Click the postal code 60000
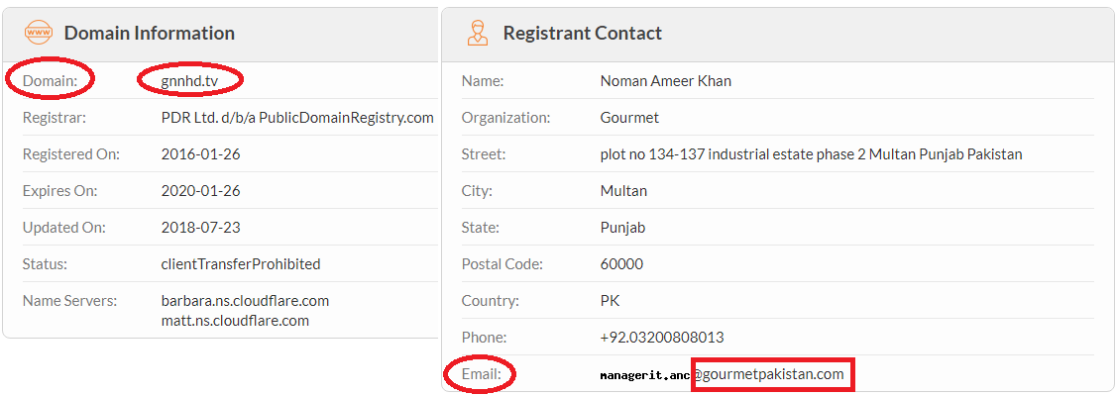This screenshot has height=396, width=1116. 622,264
